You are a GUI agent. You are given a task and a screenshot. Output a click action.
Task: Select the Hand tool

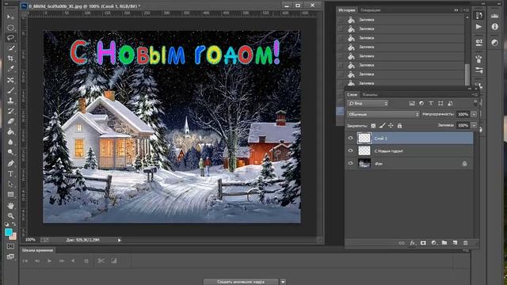(10, 206)
